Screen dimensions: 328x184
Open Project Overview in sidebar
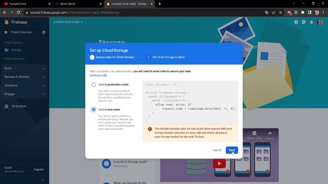coord(21,32)
